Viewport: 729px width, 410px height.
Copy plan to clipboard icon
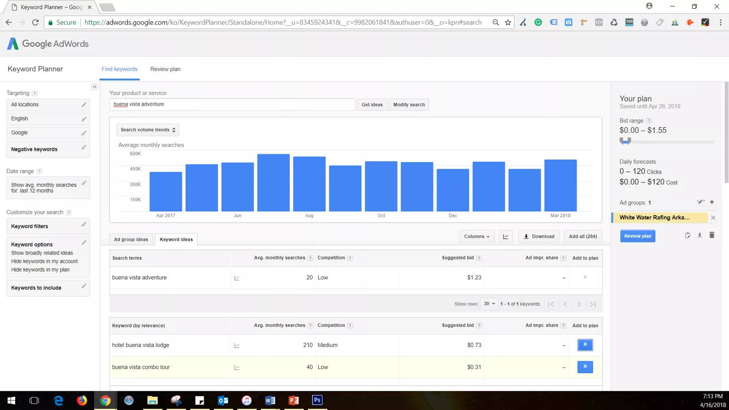tap(688, 235)
